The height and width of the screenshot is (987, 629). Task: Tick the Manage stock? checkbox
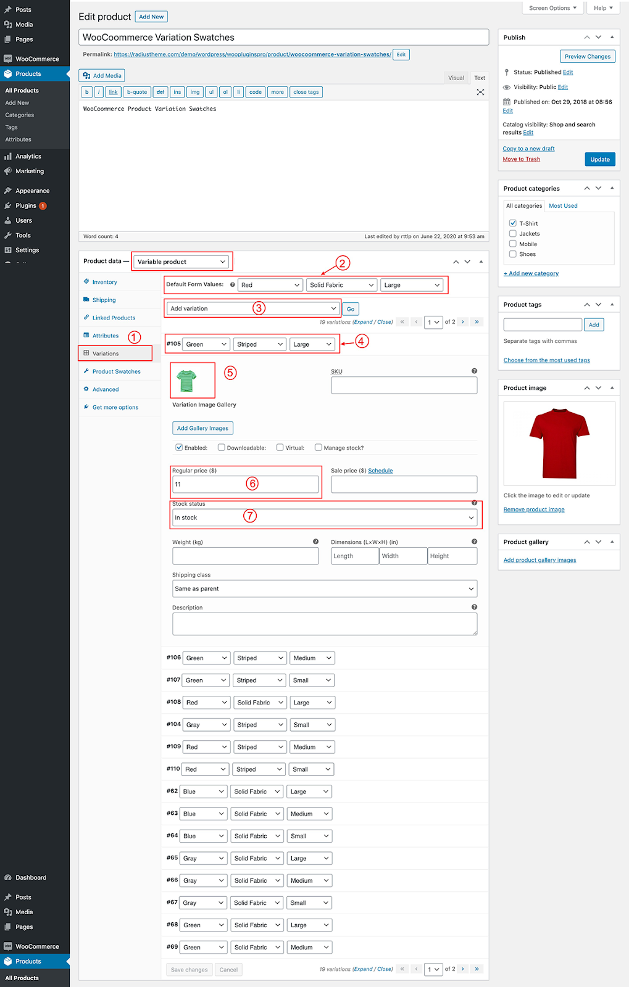pos(318,448)
